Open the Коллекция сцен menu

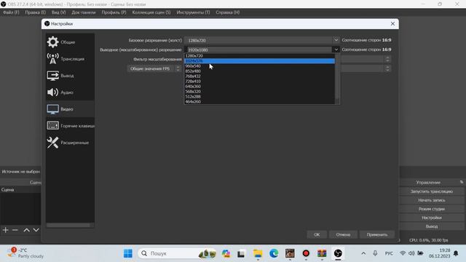pos(151,12)
